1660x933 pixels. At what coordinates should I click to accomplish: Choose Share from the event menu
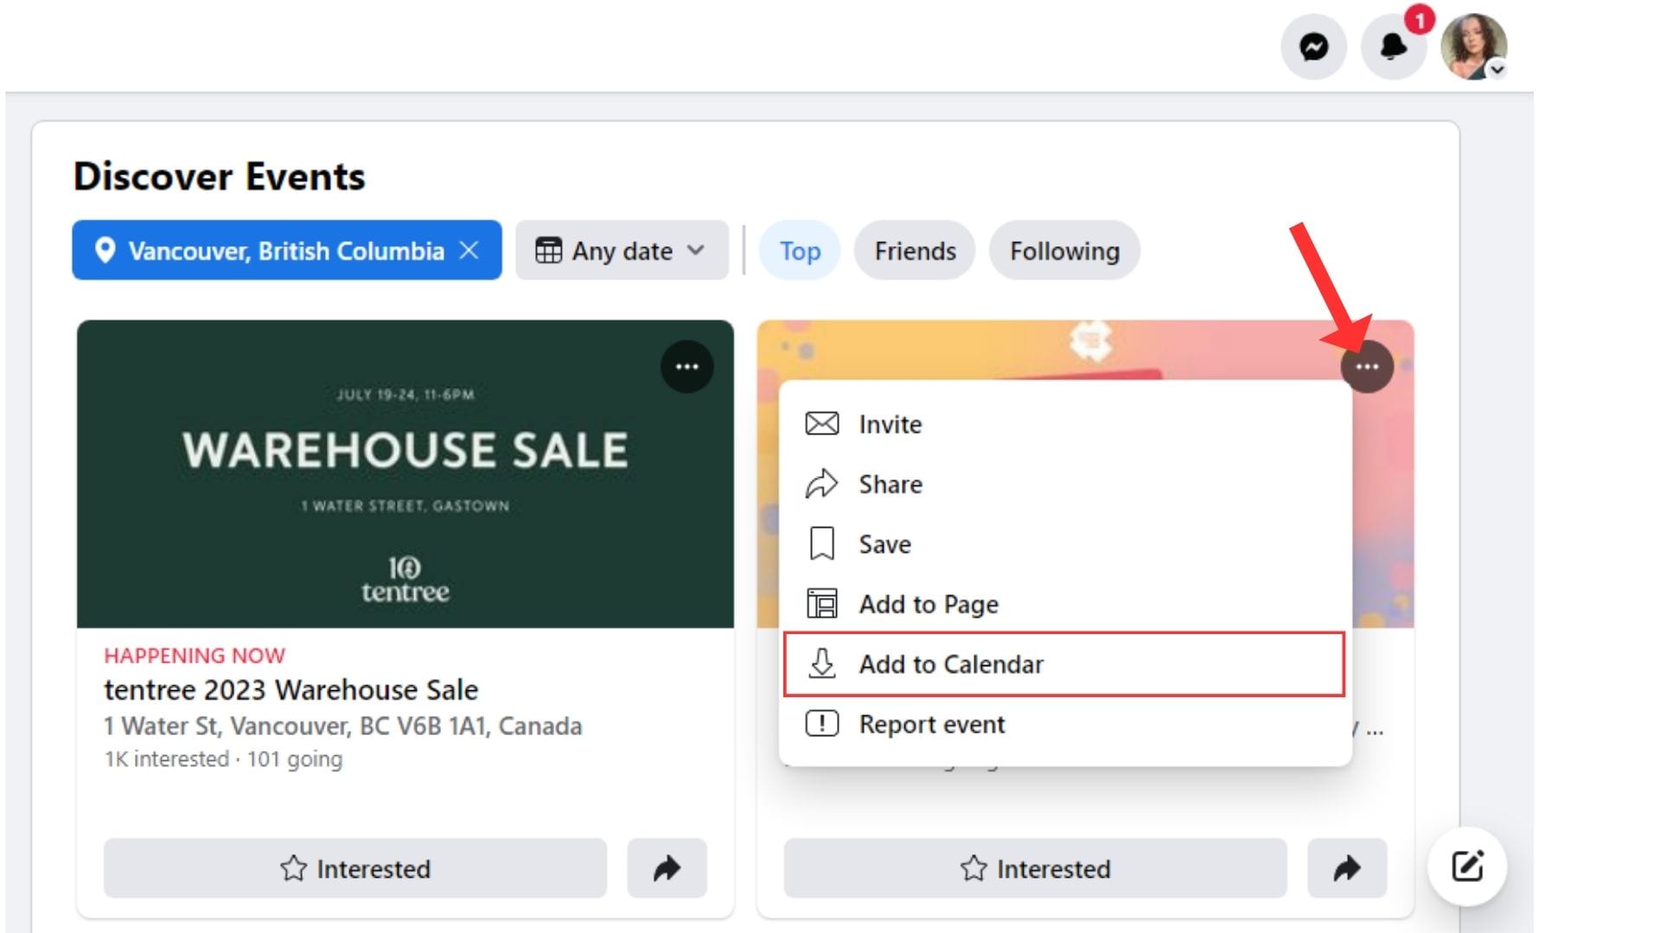coord(890,484)
